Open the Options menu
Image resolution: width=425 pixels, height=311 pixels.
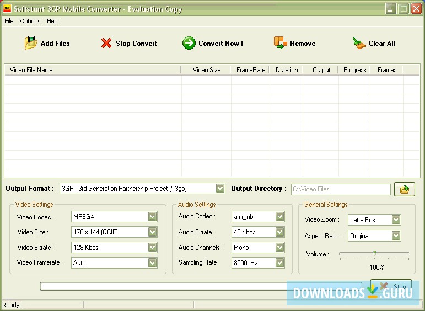coord(30,21)
